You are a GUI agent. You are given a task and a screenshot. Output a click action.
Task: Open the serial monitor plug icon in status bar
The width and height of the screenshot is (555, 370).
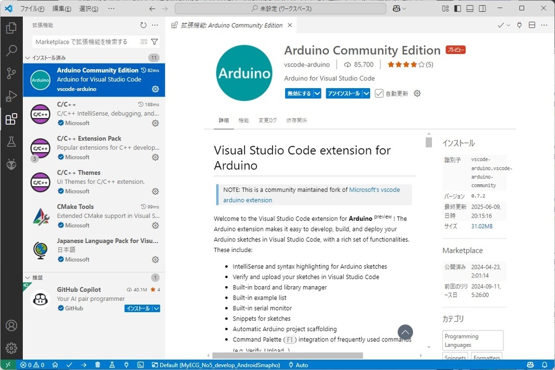(x=126, y=365)
